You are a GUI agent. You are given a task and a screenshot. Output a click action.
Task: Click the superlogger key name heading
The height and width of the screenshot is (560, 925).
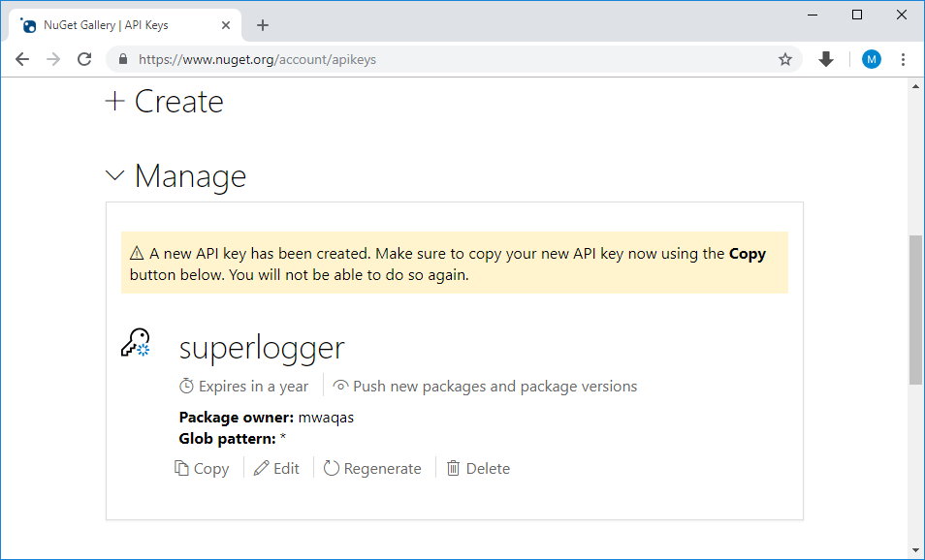[x=262, y=348]
